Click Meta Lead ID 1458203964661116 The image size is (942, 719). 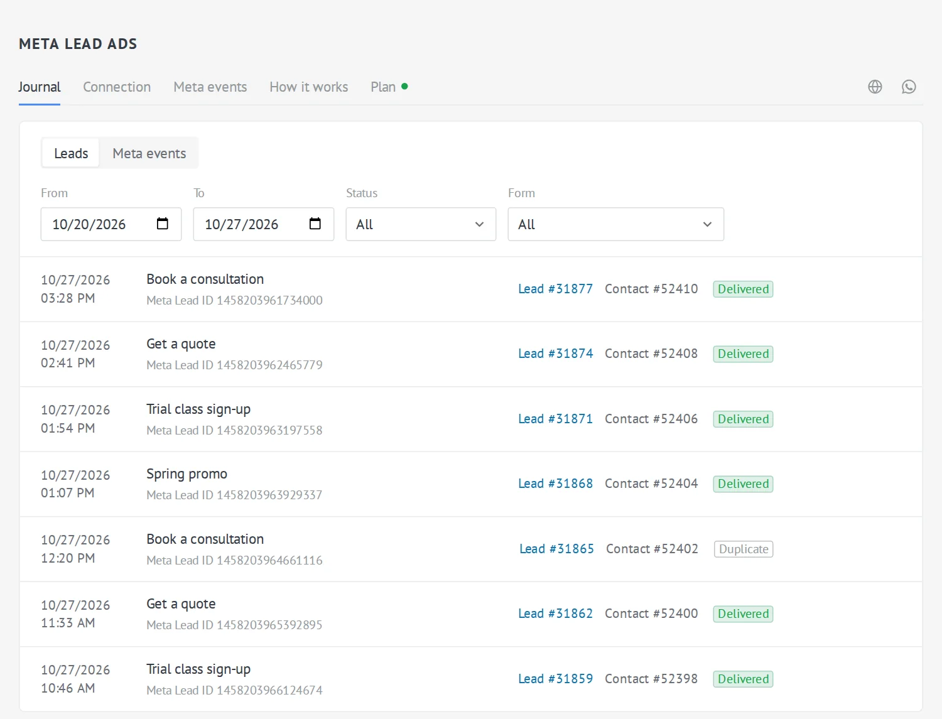[234, 560]
